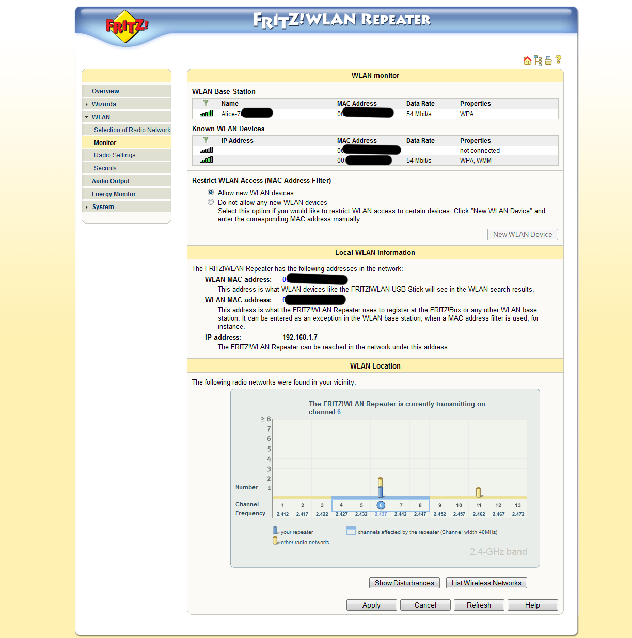Image resolution: width=632 pixels, height=638 pixels.
Task: Click the FRITZ! logo
Action: point(127,26)
